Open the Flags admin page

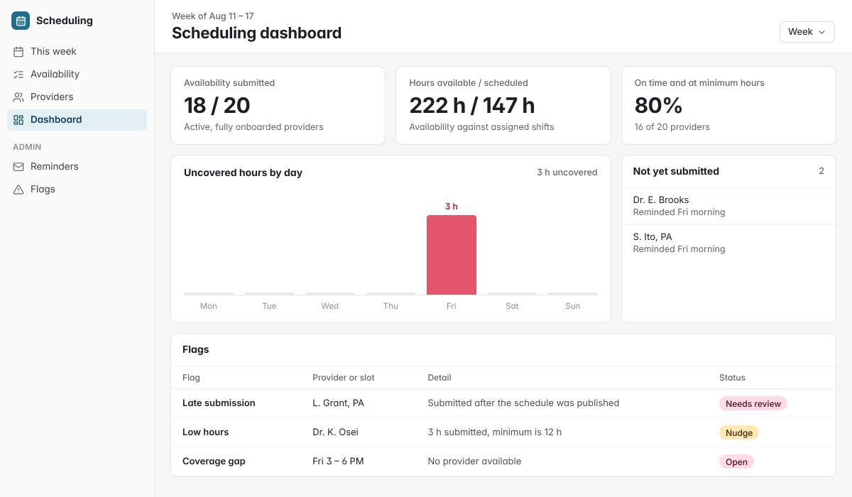[77, 190]
